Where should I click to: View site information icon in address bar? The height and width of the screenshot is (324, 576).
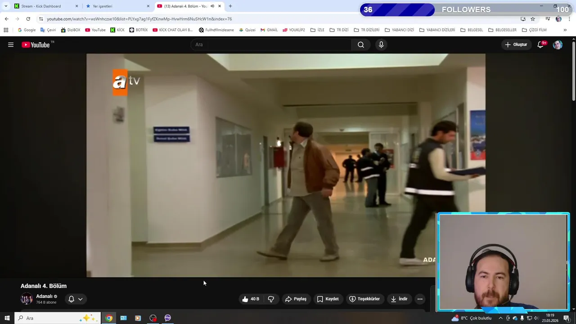tap(41, 19)
